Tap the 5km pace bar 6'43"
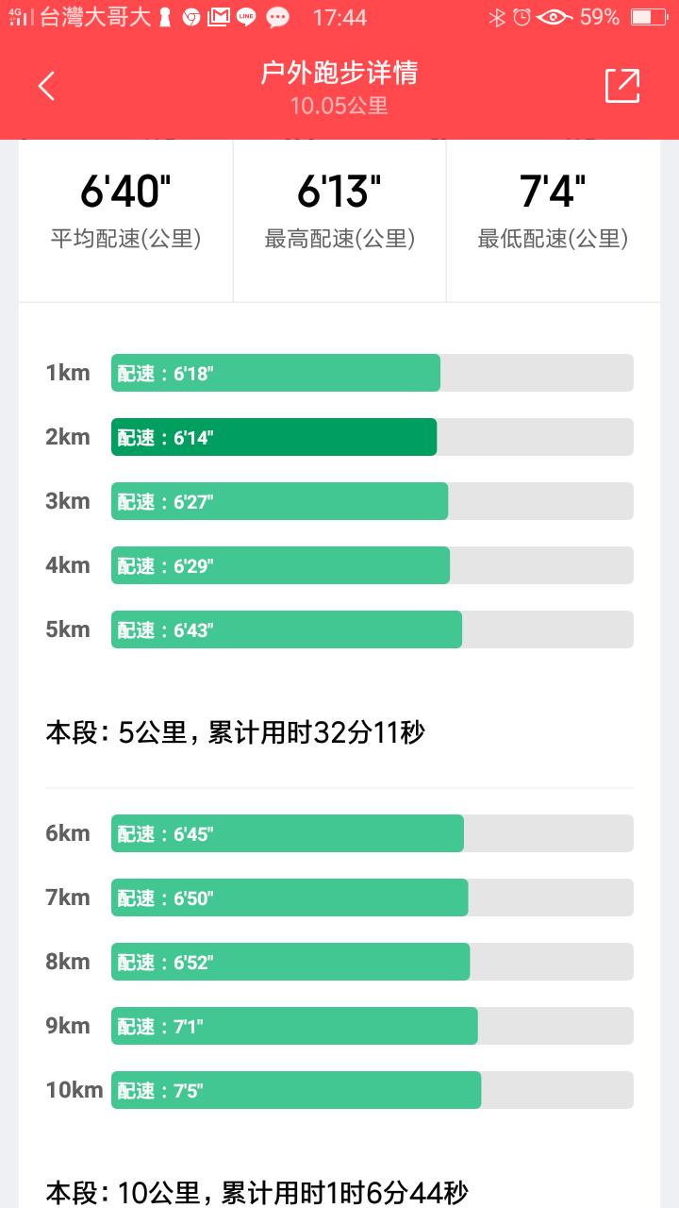The width and height of the screenshot is (679, 1208). point(287,629)
